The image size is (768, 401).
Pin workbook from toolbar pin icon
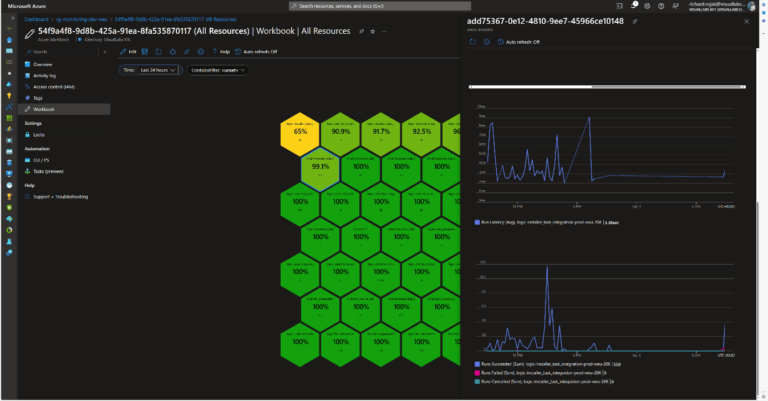click(187, 52)
